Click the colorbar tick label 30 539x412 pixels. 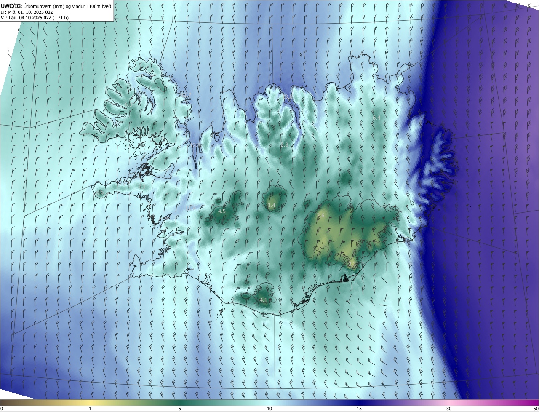point(449,409)
